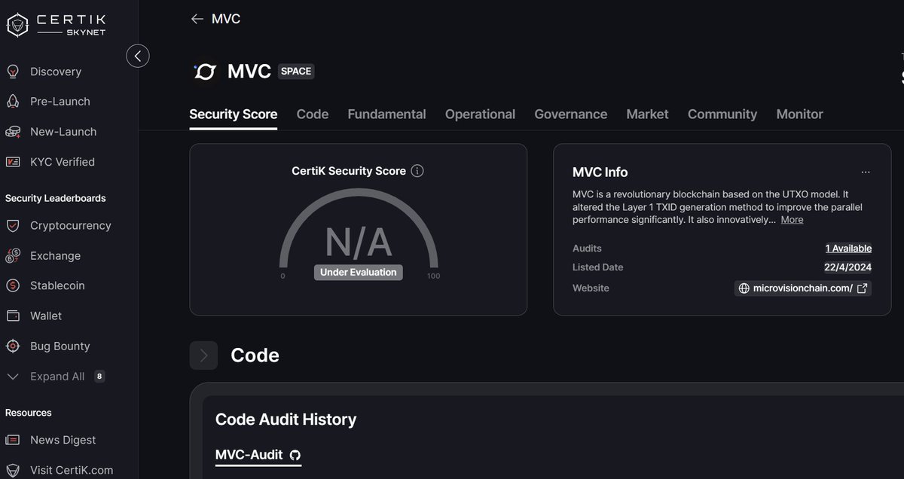Click the MVC project logo icon
The width and height of the screenshot is (904, 479).
[x=205, y=72]
